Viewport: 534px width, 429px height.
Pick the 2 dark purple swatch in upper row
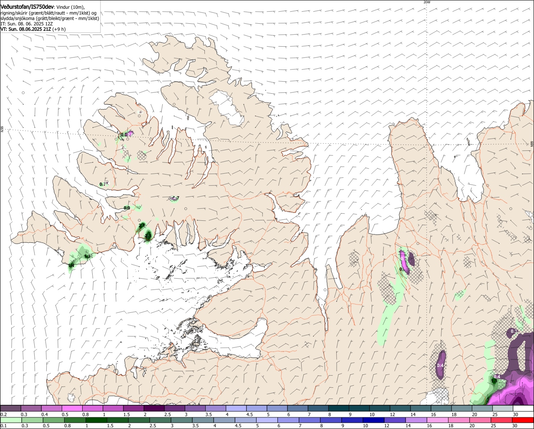tap(154, 409)
